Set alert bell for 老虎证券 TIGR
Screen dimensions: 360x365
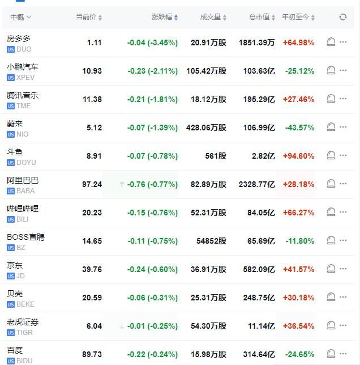pos(331,325)
